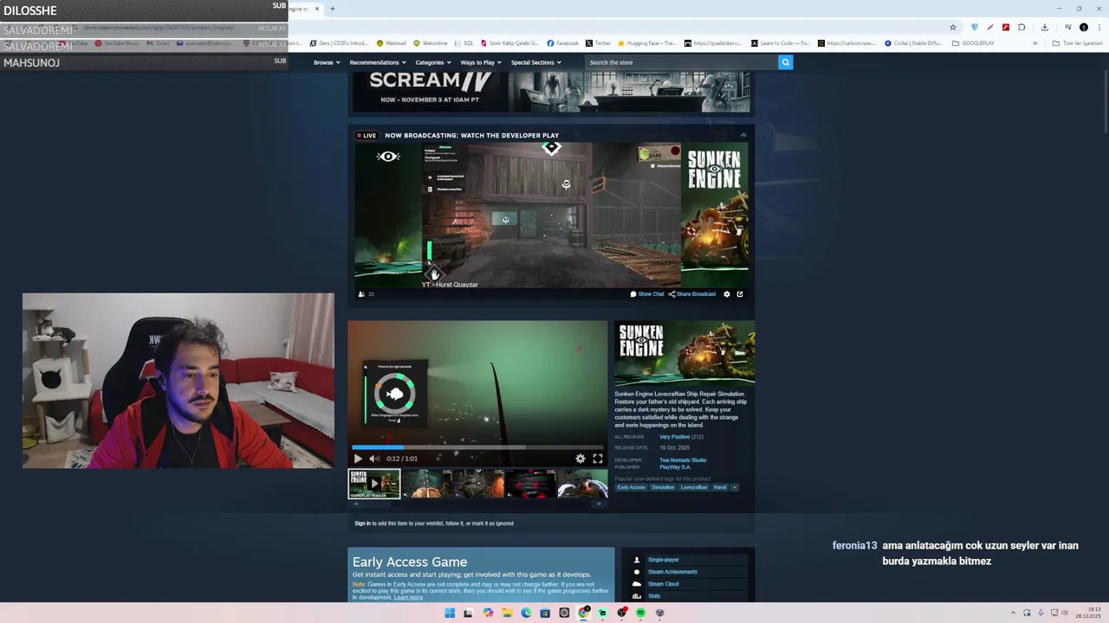
Task: Open the Recommendations dropdown menu
Action: [x=377, y=62]
